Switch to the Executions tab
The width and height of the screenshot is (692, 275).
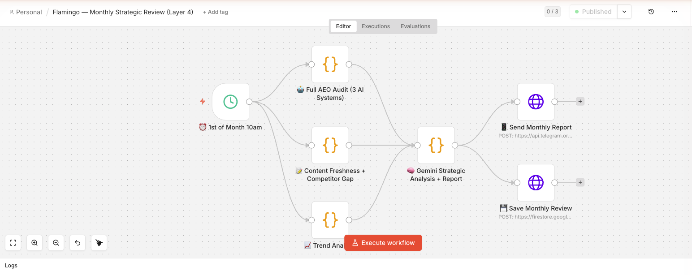click(x=376, y=26)
